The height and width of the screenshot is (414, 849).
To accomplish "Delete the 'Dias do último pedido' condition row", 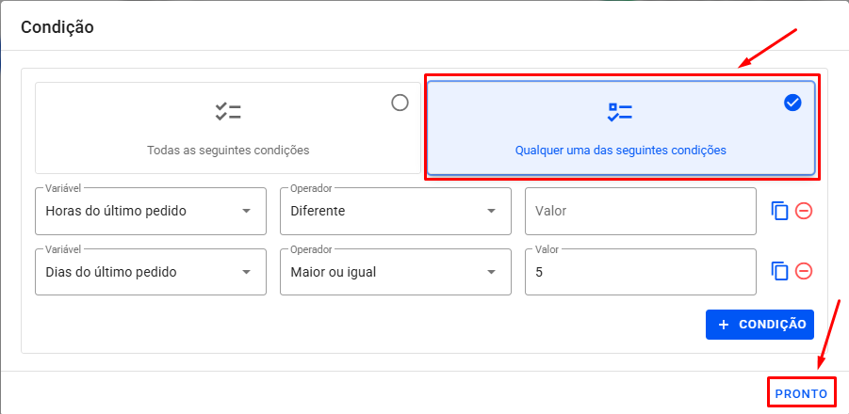I will click(x=804, y=271).
